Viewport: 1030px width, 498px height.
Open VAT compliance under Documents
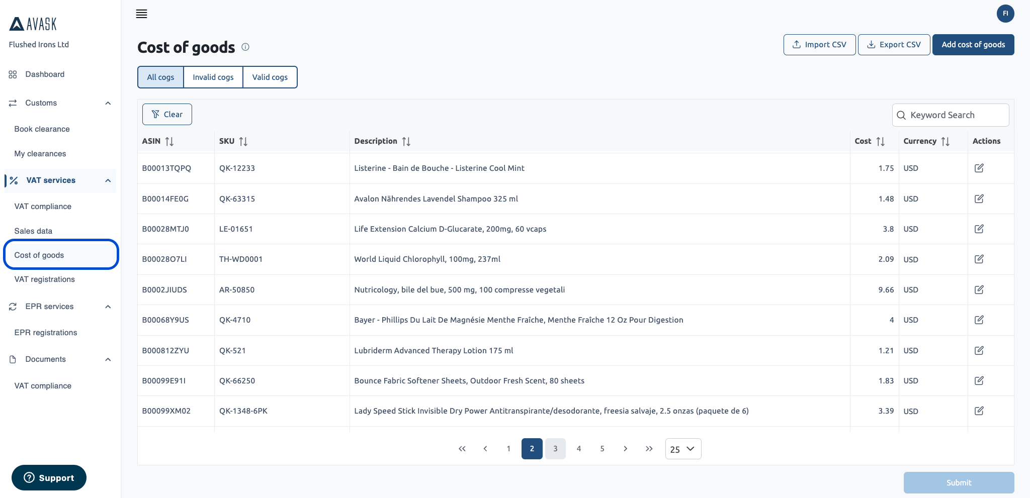click(x=43, y=386)
